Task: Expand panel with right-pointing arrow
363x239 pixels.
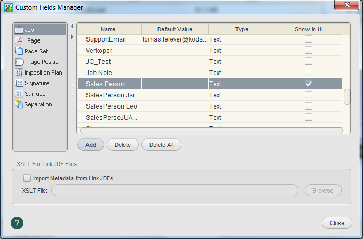Action: tap(72, 37)
